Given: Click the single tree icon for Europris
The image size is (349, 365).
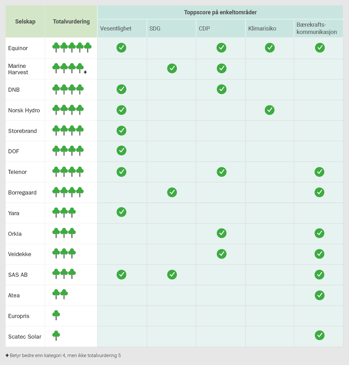Looking at the screenshot, I should [56, 315].
